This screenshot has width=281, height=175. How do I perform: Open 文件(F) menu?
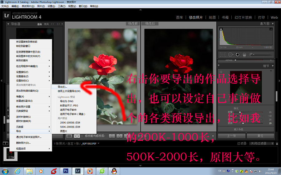coord(5,6)
